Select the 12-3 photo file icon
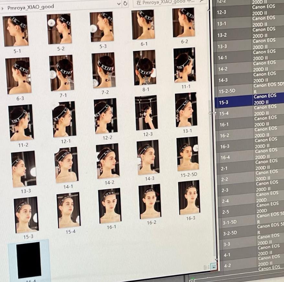The height and width of the screenshot is (282, 284). coord(146,112)
